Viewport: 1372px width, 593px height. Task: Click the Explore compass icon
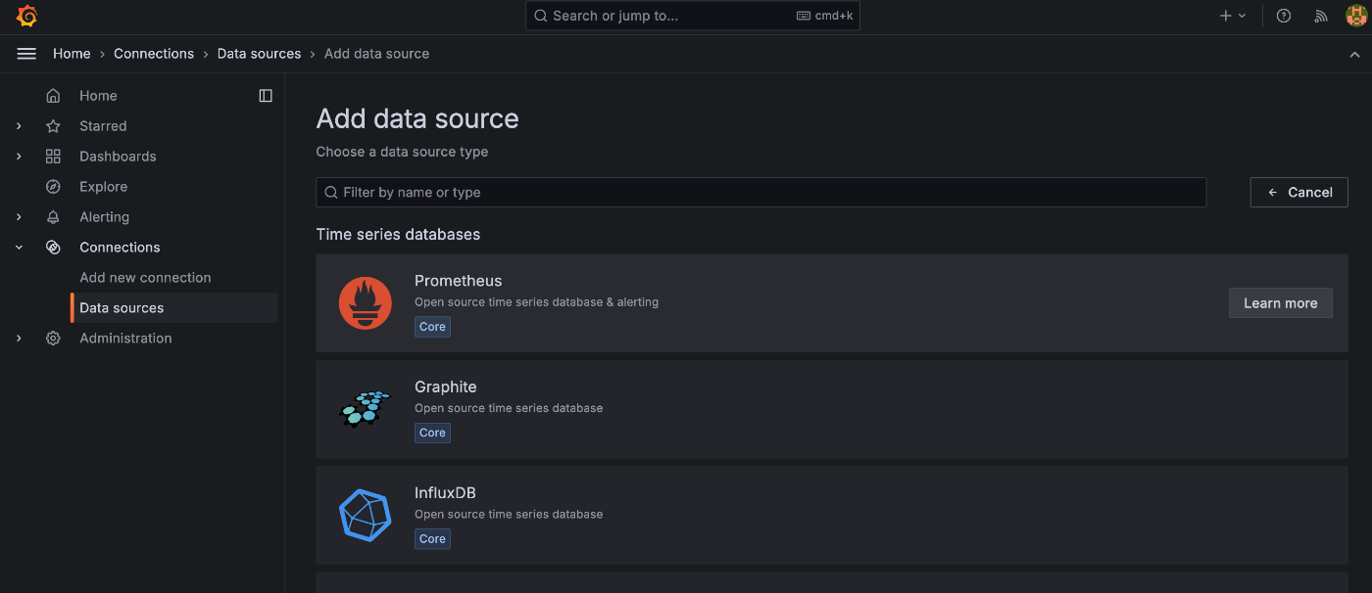[x=53, y=187]
